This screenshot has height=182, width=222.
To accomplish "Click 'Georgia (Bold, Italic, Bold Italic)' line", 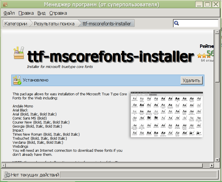I will pos(37,126).
